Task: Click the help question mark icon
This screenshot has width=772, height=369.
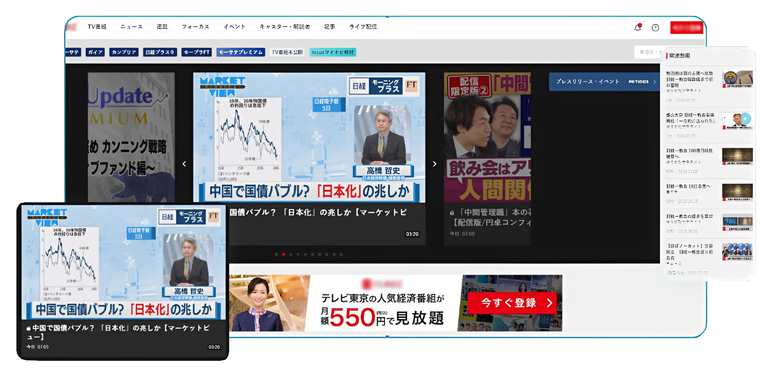Action: (655, 28)
